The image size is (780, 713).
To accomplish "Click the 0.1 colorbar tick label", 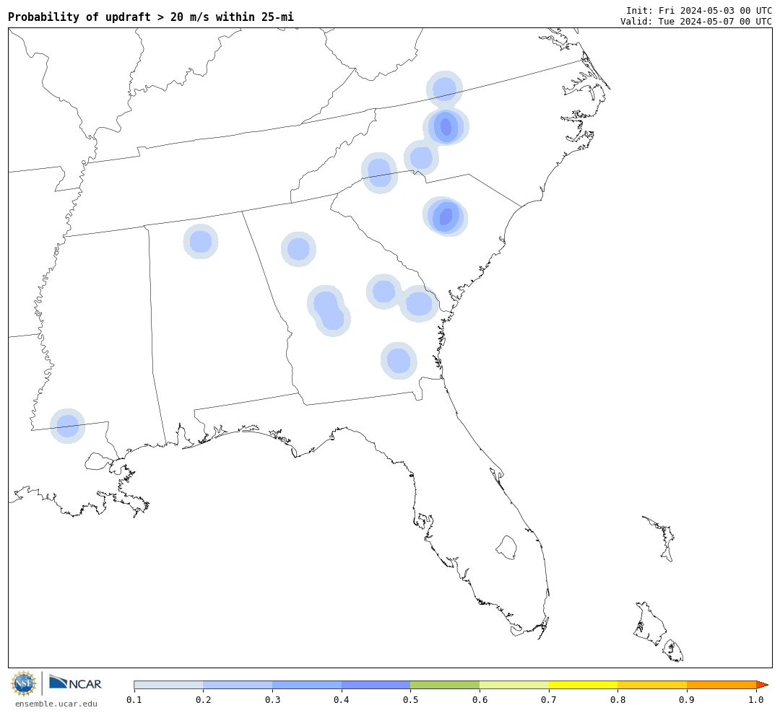I will point(134,699).
